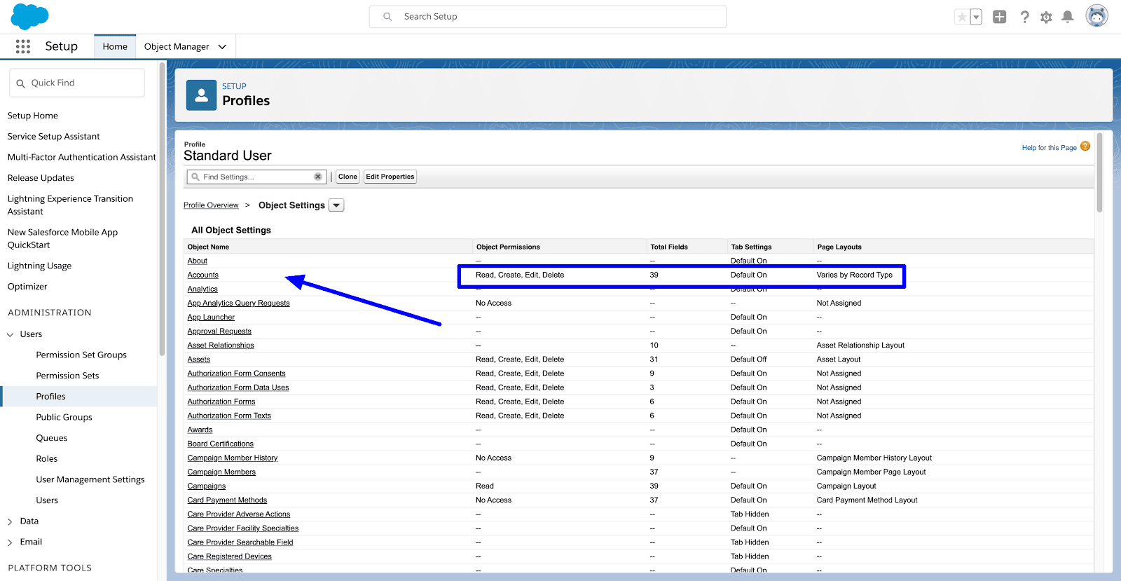Open the favorites list dropdown arrow
The height and width of the screenshot is (581, 1121).
click(x=976, y=17)
